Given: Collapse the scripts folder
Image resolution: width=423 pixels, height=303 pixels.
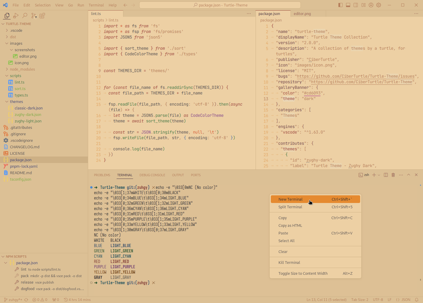Looking at the screenshot, I should (x=44, y=76).
